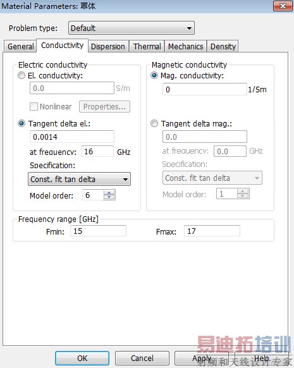Click the OK button
Screen dimensions: 294x368
(x=82, y=358)
